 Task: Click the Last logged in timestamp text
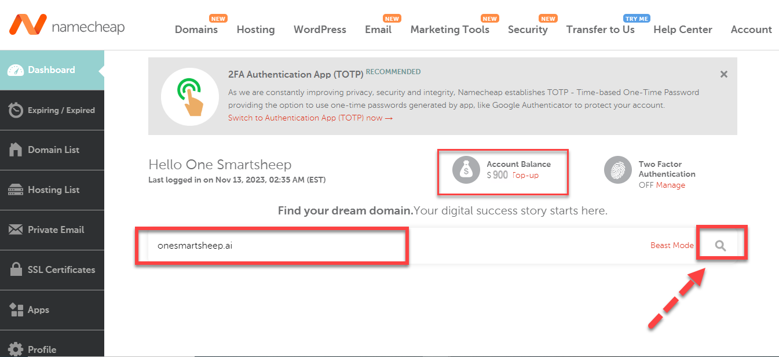click(x=237, y=180)
